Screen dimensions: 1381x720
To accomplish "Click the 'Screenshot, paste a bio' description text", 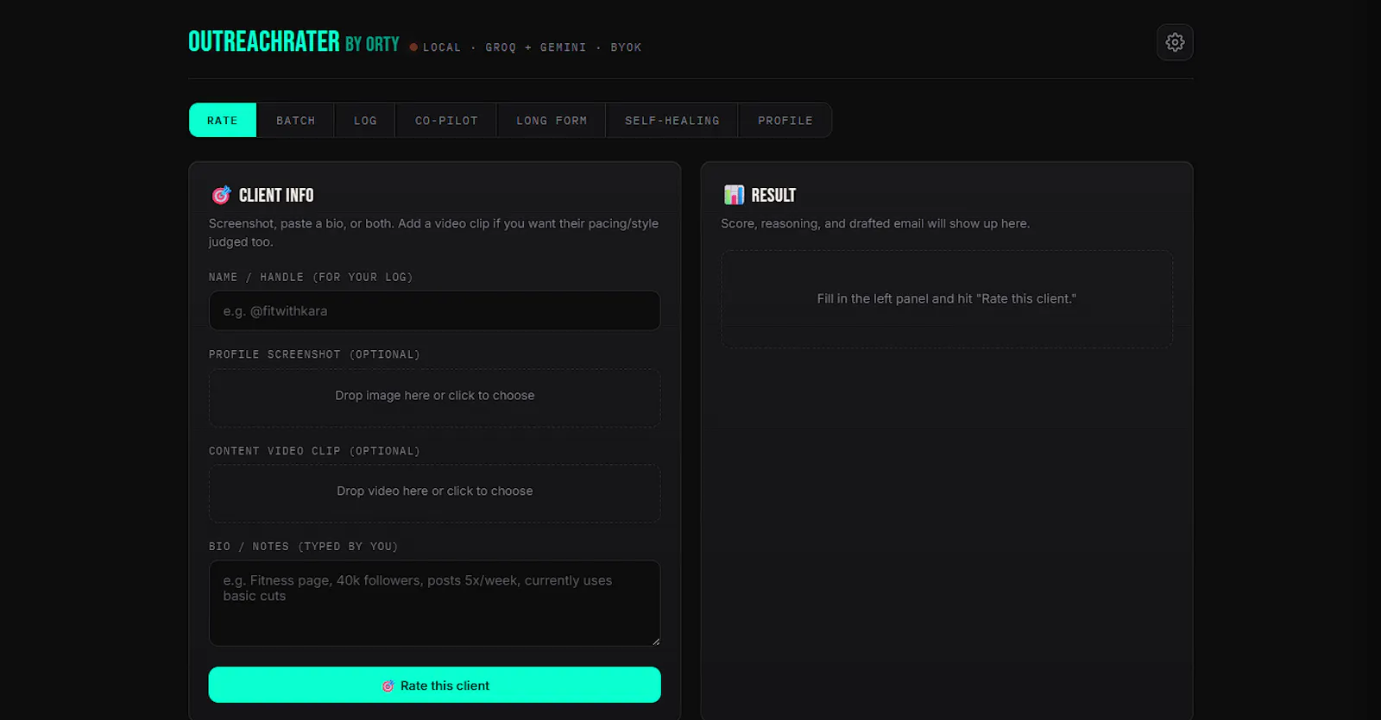I will tap(433, 233).
